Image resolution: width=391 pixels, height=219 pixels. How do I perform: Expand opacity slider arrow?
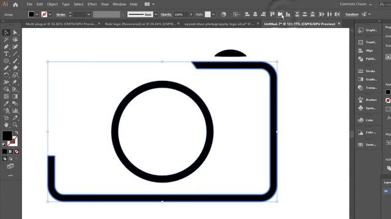(x=191, y=15)
